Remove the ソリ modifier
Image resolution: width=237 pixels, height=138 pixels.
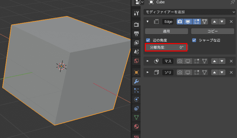(x=231, y=72)
